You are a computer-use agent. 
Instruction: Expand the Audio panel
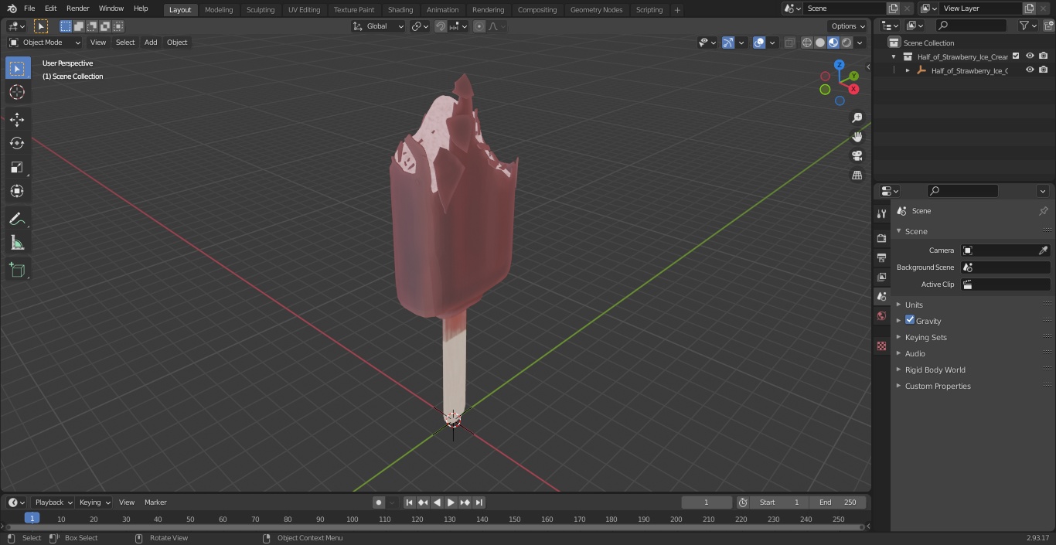pos(915,353)
